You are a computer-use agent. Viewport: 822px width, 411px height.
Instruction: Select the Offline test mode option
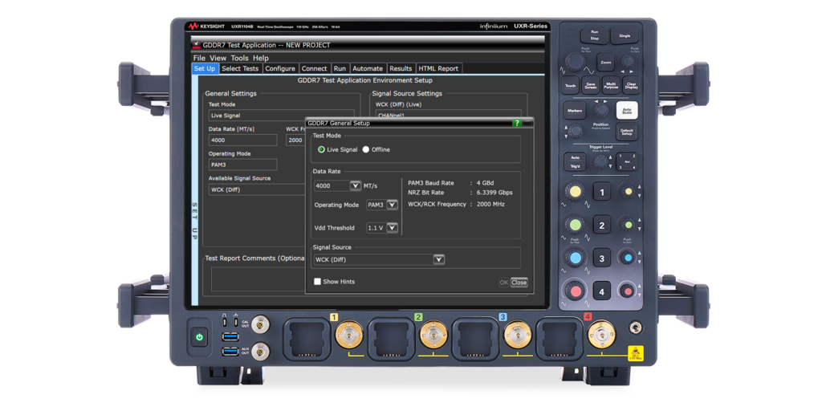(x=366, y=150)
